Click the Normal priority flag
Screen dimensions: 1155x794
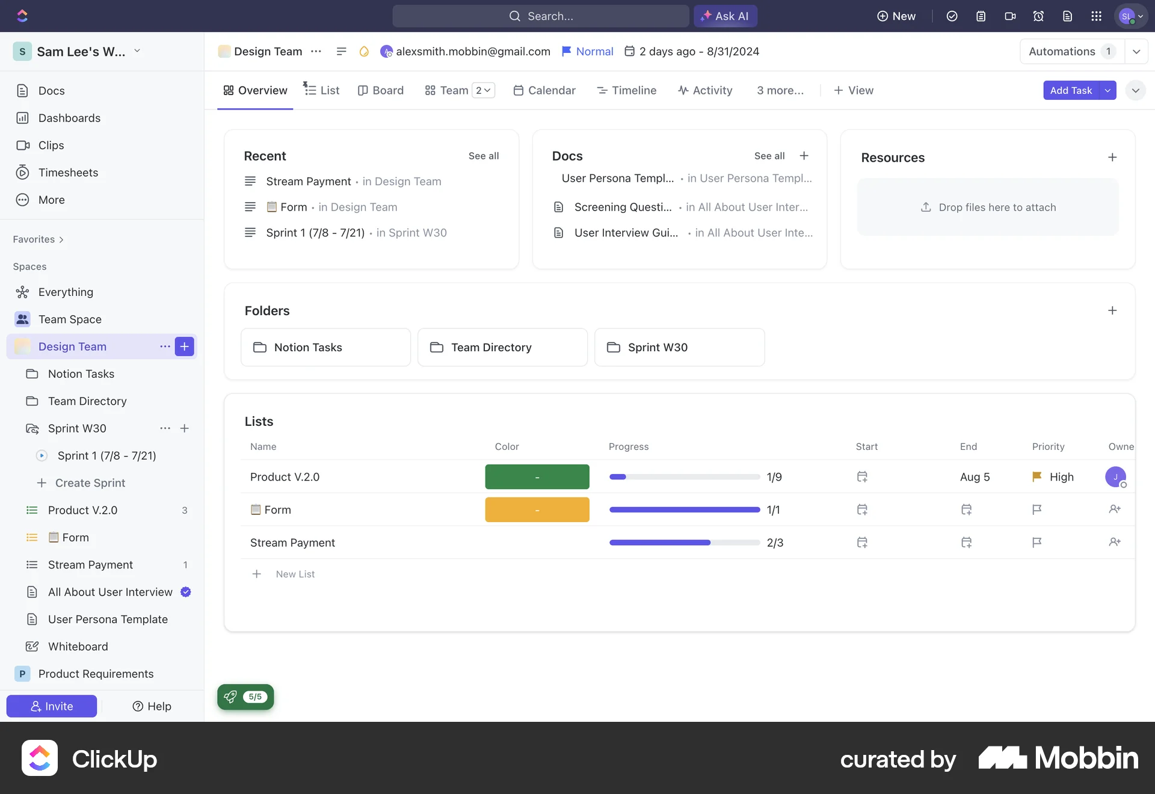(x=587, y=52)
